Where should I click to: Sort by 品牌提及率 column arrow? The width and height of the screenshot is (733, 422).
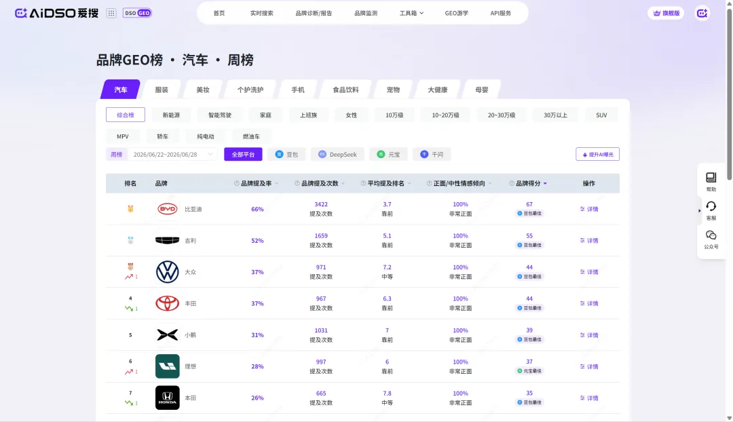click(276, 184)
